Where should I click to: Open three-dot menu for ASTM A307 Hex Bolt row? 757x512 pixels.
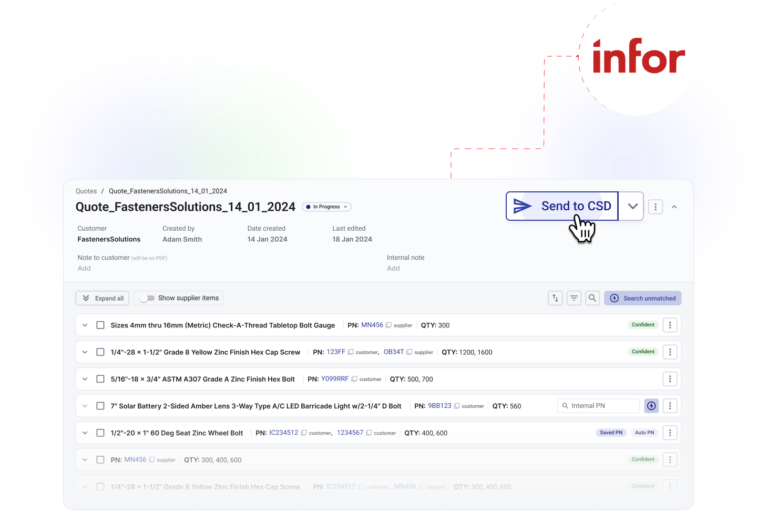670,379
